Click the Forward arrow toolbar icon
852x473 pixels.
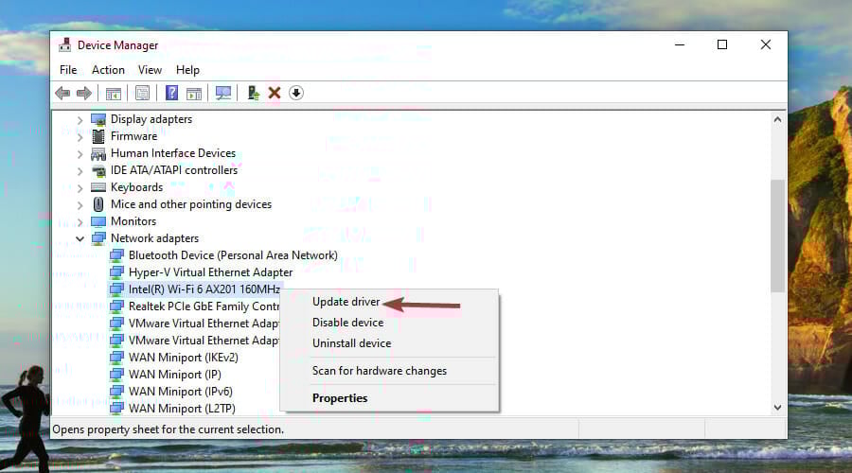(x=83, y=94)
